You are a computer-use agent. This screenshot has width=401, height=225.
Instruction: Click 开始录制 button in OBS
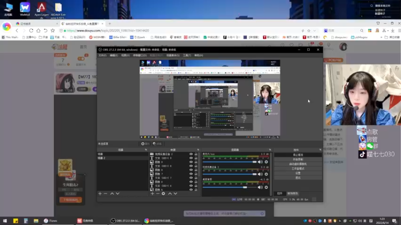[298, 159]
